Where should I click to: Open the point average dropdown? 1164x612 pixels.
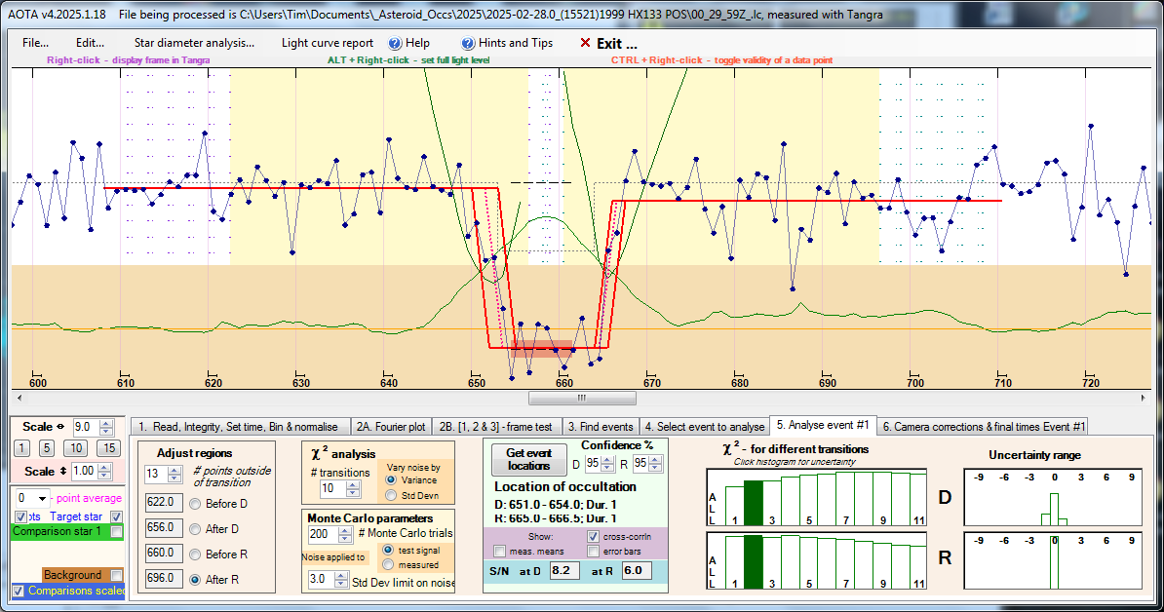[x=43, y=498]
